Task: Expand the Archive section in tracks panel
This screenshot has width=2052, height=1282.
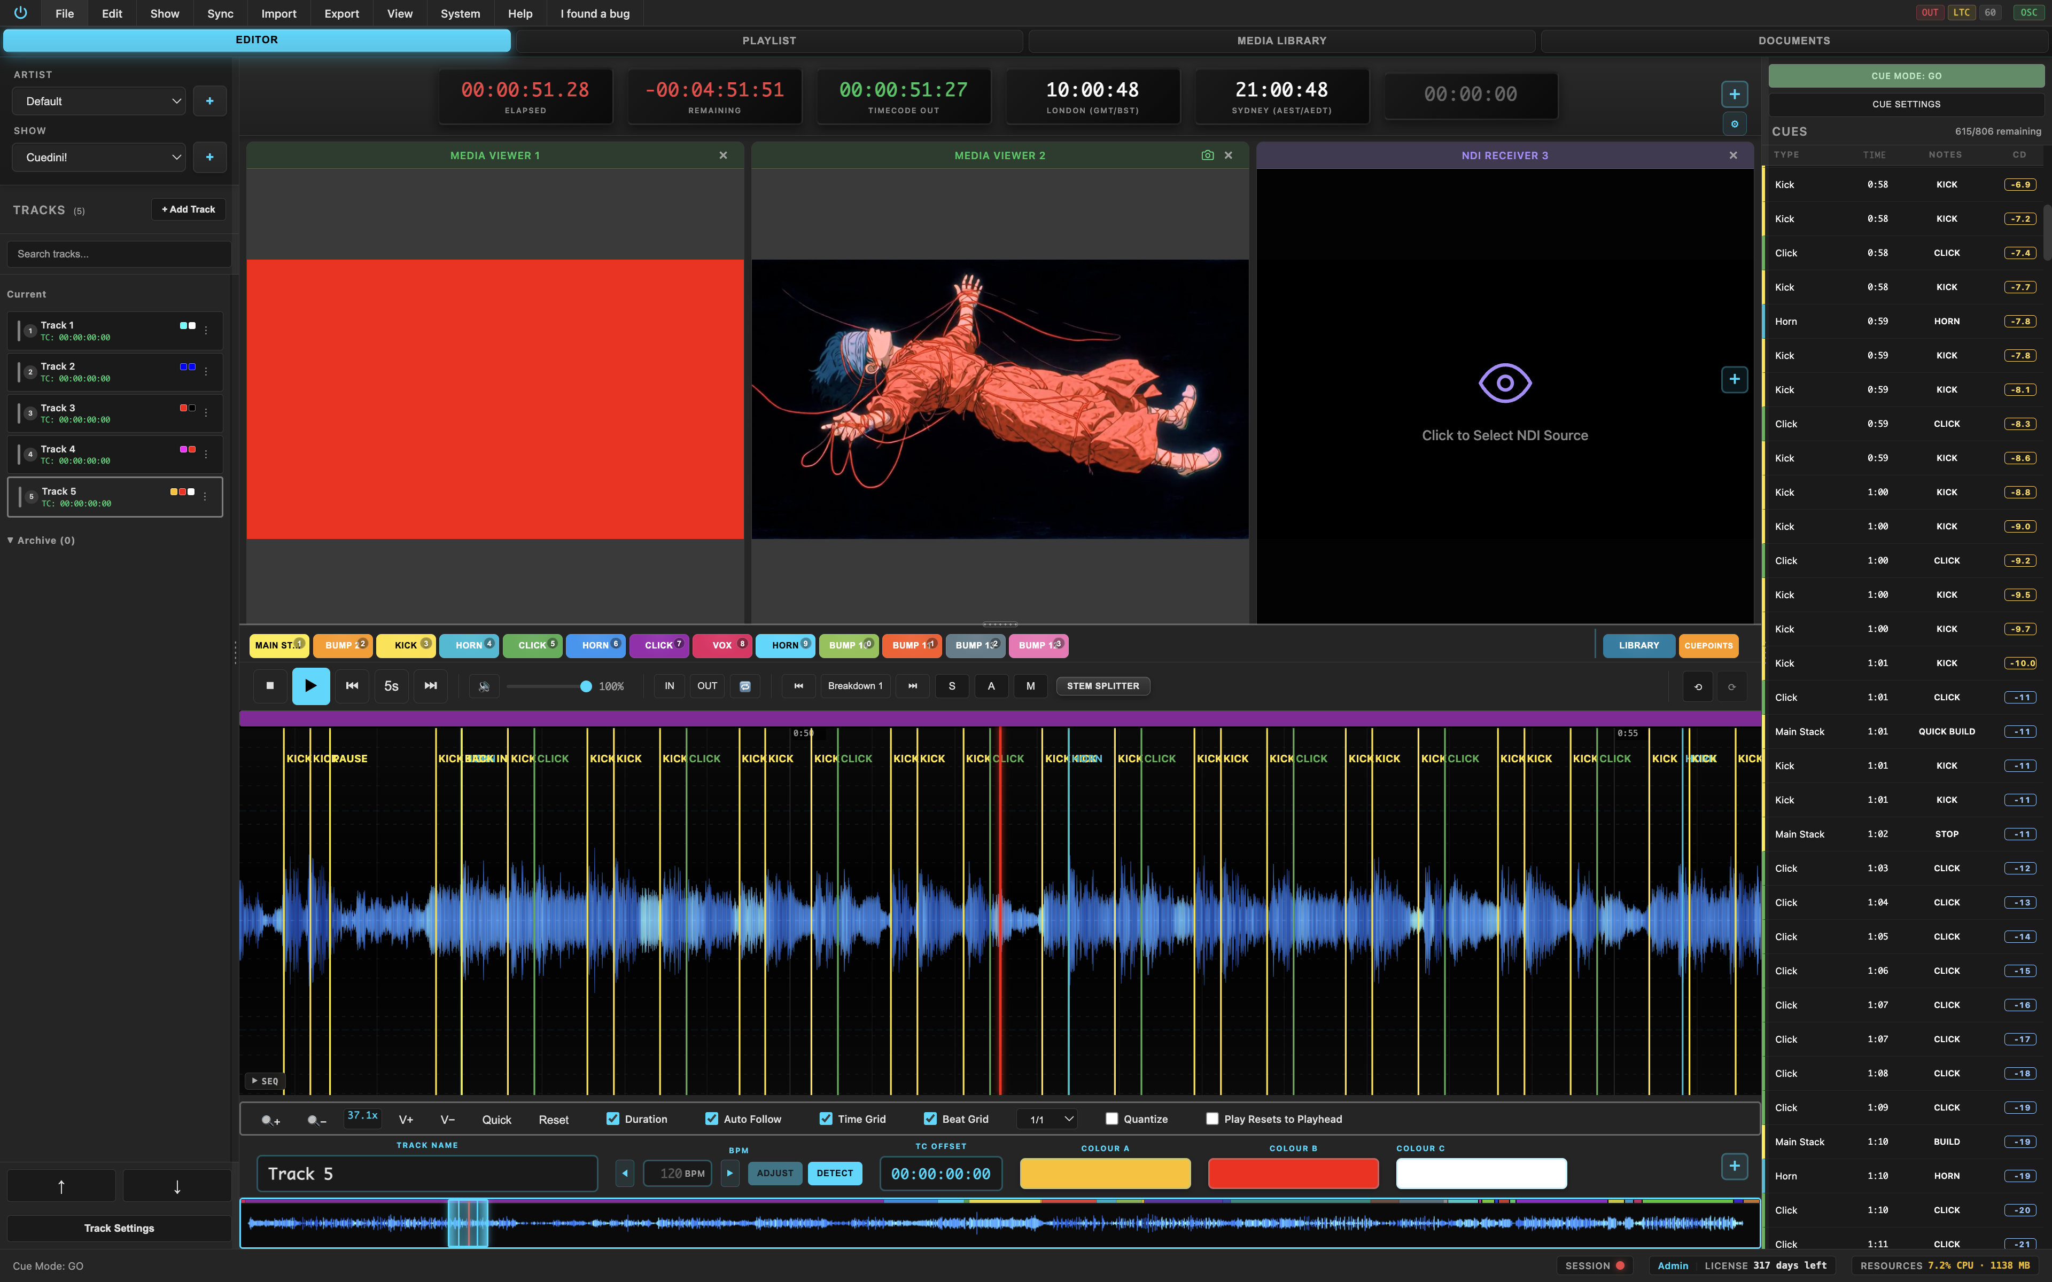Action: (x=40, y=540)
